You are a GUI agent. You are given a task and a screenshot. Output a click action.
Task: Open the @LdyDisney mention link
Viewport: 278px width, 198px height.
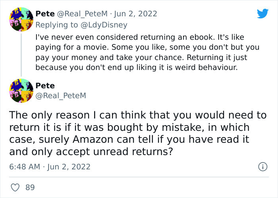click(x=104, y=25)
